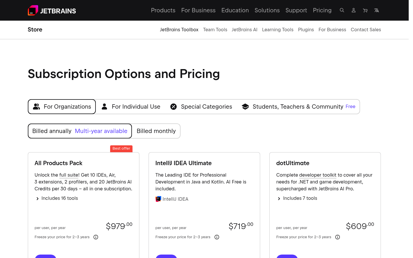Select Students, Teachers & Community tab
This screenshot has width=413, height=258.
click(x=299, y=107)
